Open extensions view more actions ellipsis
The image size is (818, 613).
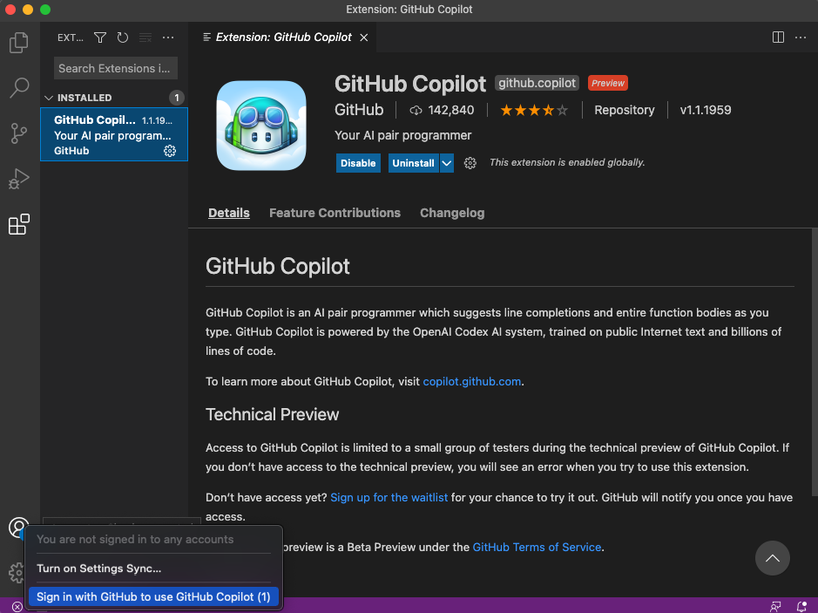click(168, 37)
